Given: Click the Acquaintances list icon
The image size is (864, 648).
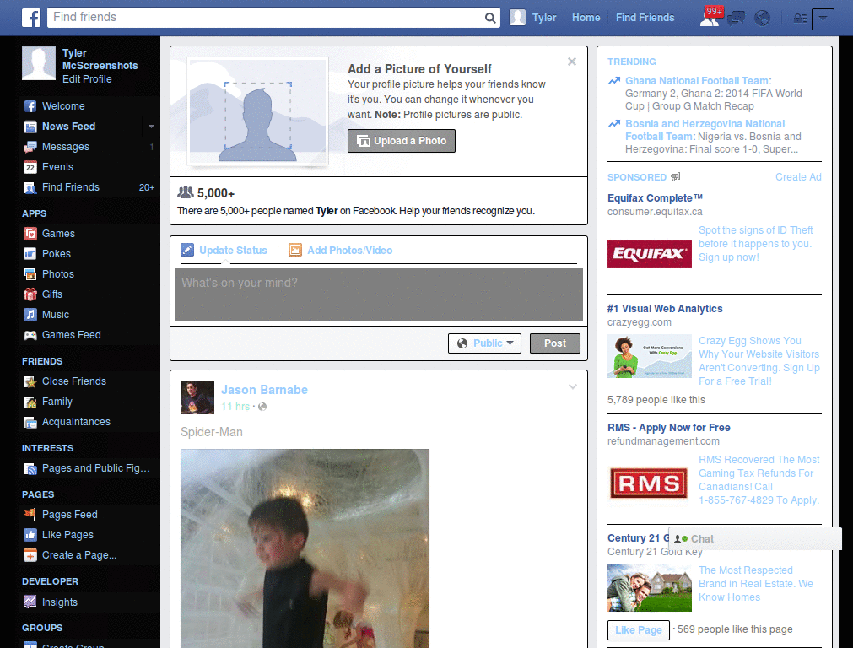Looking at the screenshot, I should (30, 422).
